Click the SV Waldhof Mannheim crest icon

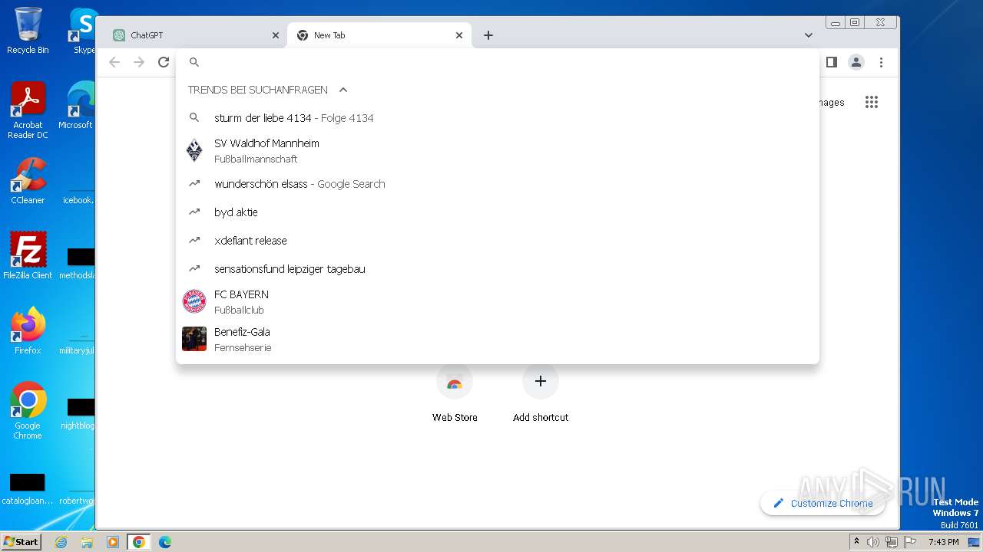(194, 150)
